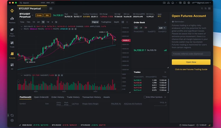Close the Trades panel

(165, 72)
